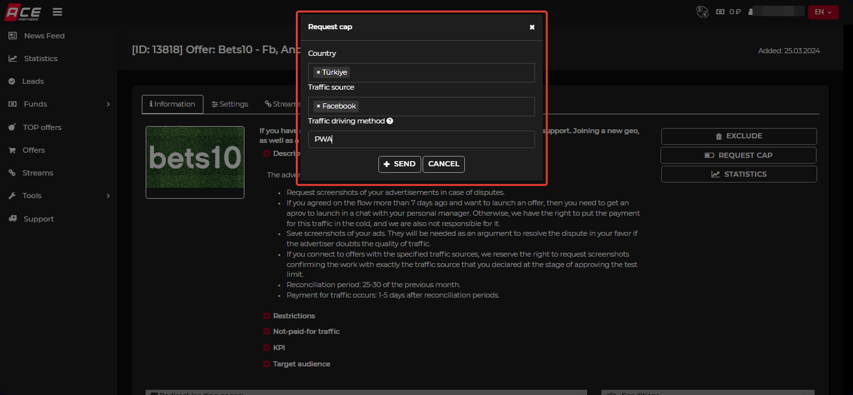Remove the Türkiye tag with its x
853x395 pixels.
point(318,73)
